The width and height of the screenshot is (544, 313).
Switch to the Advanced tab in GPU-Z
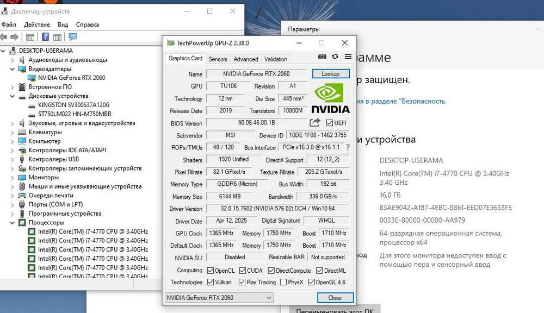click(246, 59)
